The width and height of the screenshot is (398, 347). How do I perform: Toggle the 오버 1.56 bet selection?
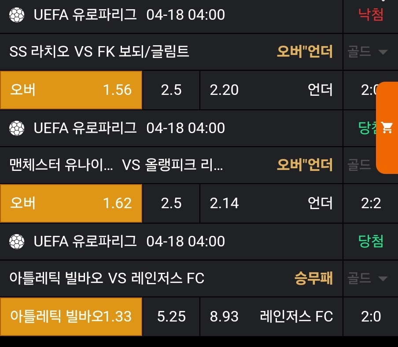click(71, 90)
